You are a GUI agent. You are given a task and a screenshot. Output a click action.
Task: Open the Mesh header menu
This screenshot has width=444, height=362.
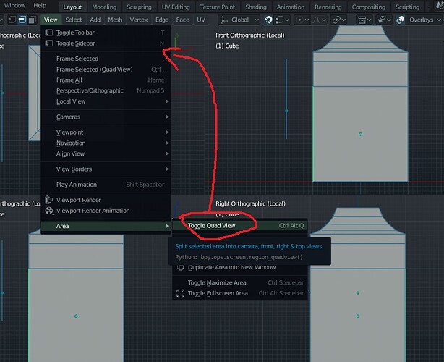click(115, 20)
